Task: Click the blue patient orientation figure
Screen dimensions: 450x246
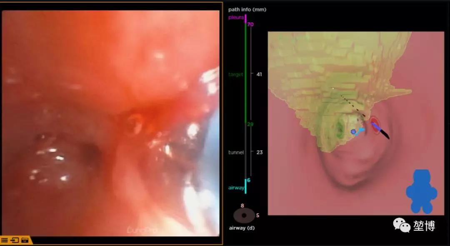Action: [421, 191]
